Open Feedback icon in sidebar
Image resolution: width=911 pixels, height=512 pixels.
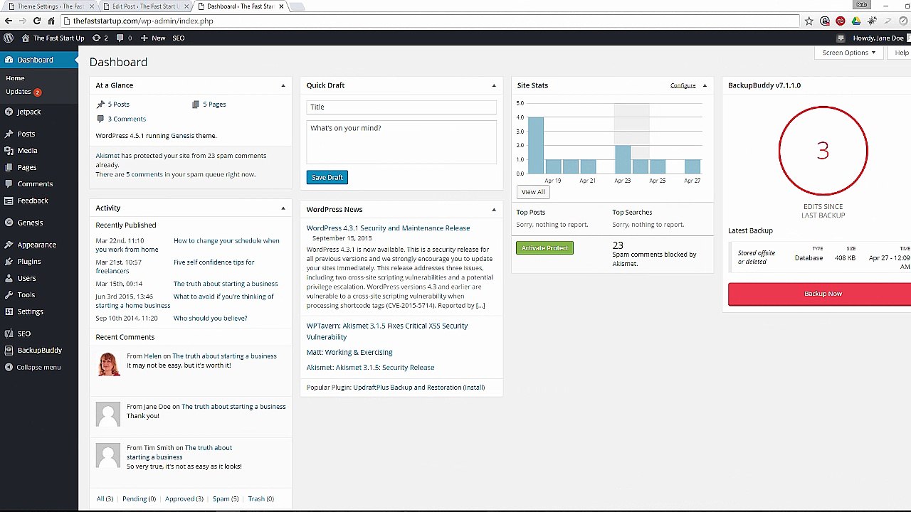click(9, 201)
